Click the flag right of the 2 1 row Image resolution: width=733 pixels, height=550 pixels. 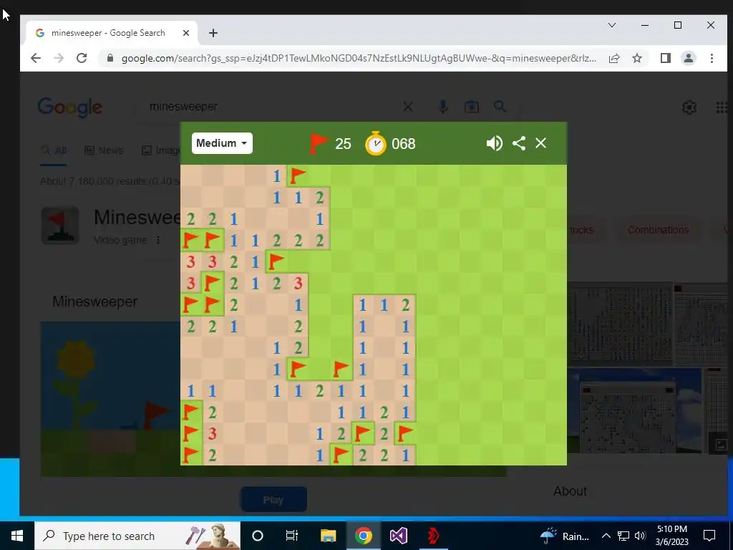pyautogui.click(x=276, y=261)
